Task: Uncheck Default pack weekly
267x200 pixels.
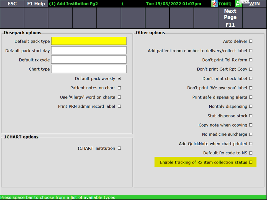Action: 119,78
